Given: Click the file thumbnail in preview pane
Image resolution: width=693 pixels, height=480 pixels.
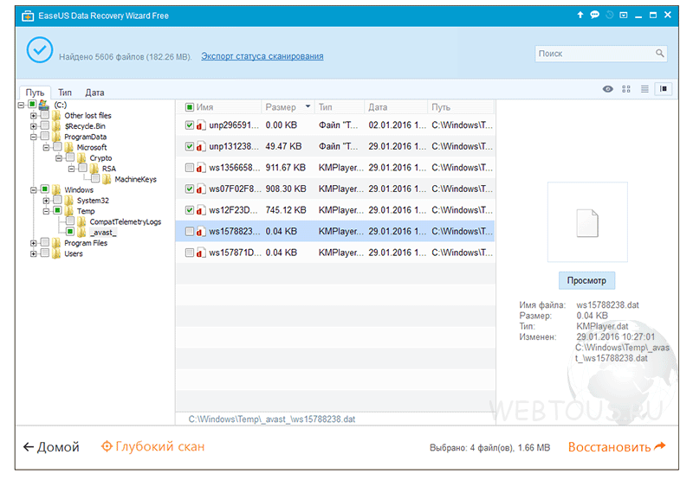Looking at the screenshot, I should [587, 223].
